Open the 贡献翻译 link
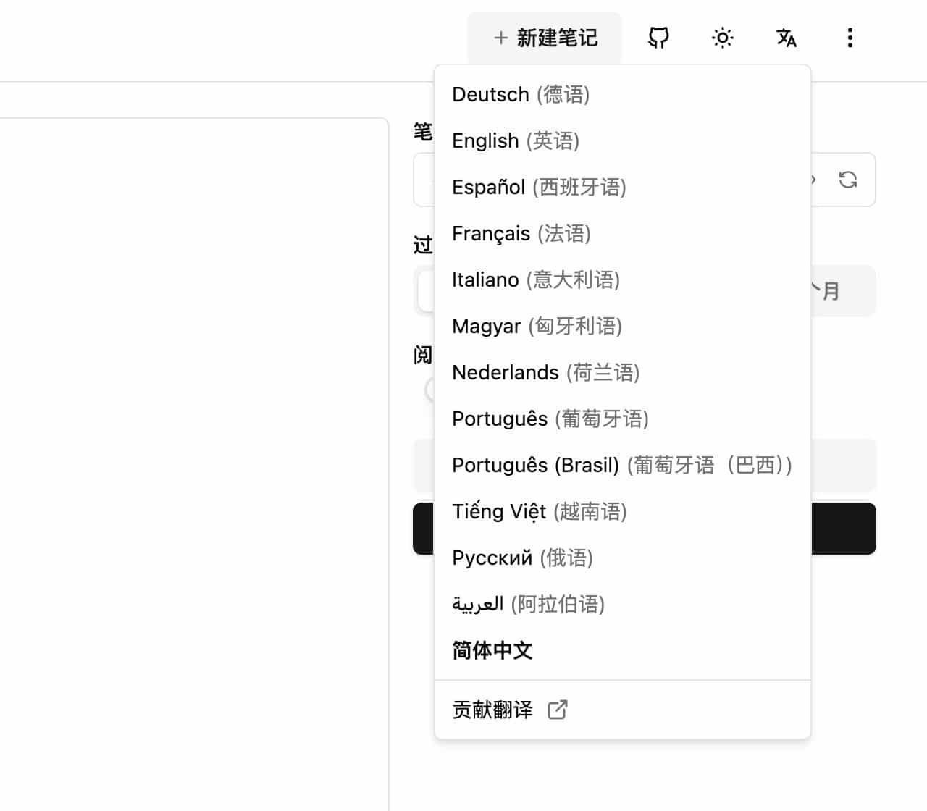Viewport: 927px width, 811px height. tap(622, 710)
